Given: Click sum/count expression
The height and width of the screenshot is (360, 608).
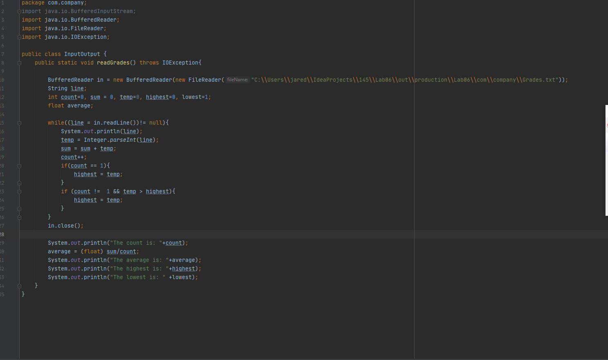Looking at the screenshot, I should 121,251.
